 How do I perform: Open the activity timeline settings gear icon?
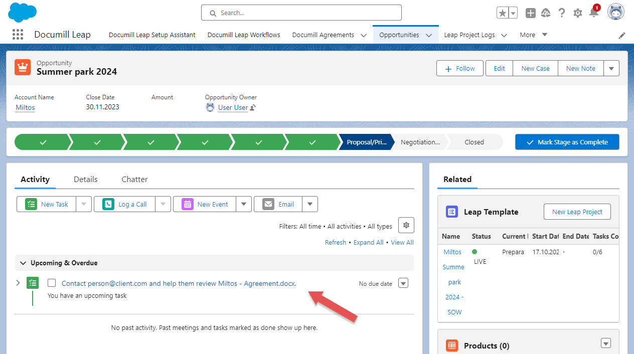click(x=406, y=225)
